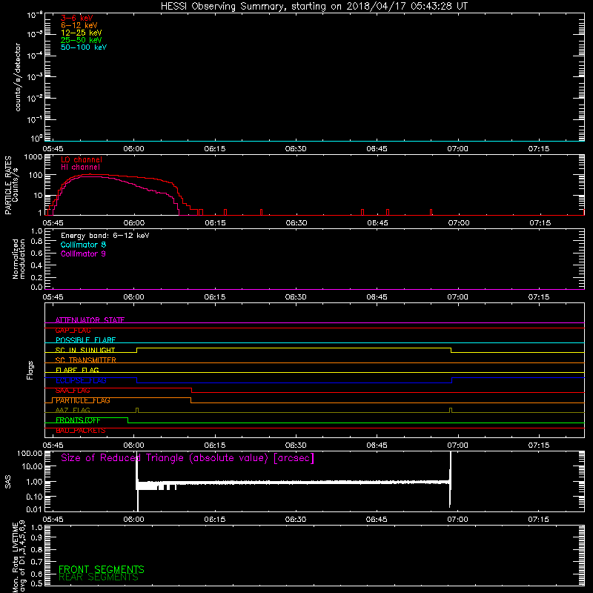Viewport: 593px width, 593px height.
Task: Click the particle spike near 06:55
Action: click(x=431, y=212)
